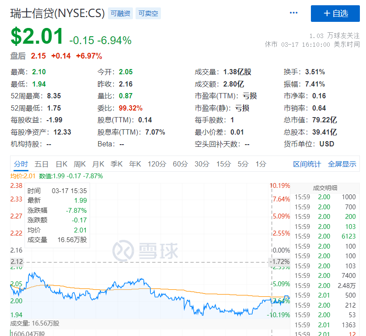Click the 换手 value 3.51%
The height and width of the screenshot is (336, 366).
coord(315,72)
